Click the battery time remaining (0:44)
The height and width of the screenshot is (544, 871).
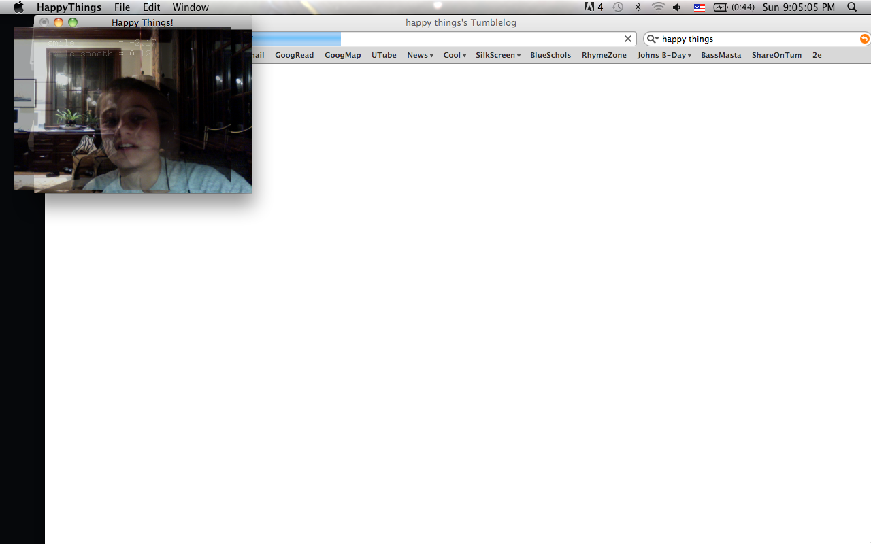(743, 7)
